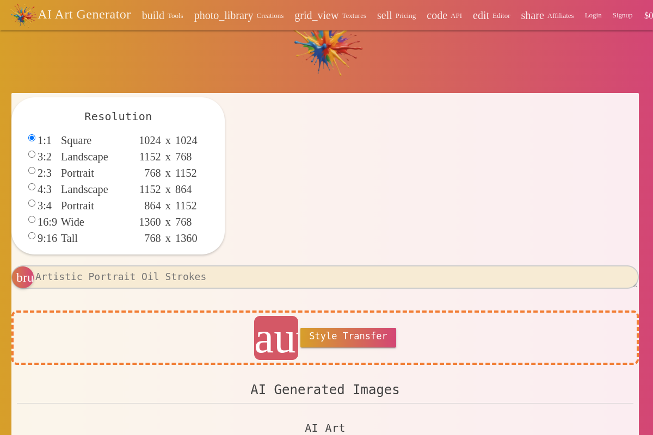Click the grid_view icon for Textures
Viewport: 653px width, 435px height.
(x=317, y=15)
